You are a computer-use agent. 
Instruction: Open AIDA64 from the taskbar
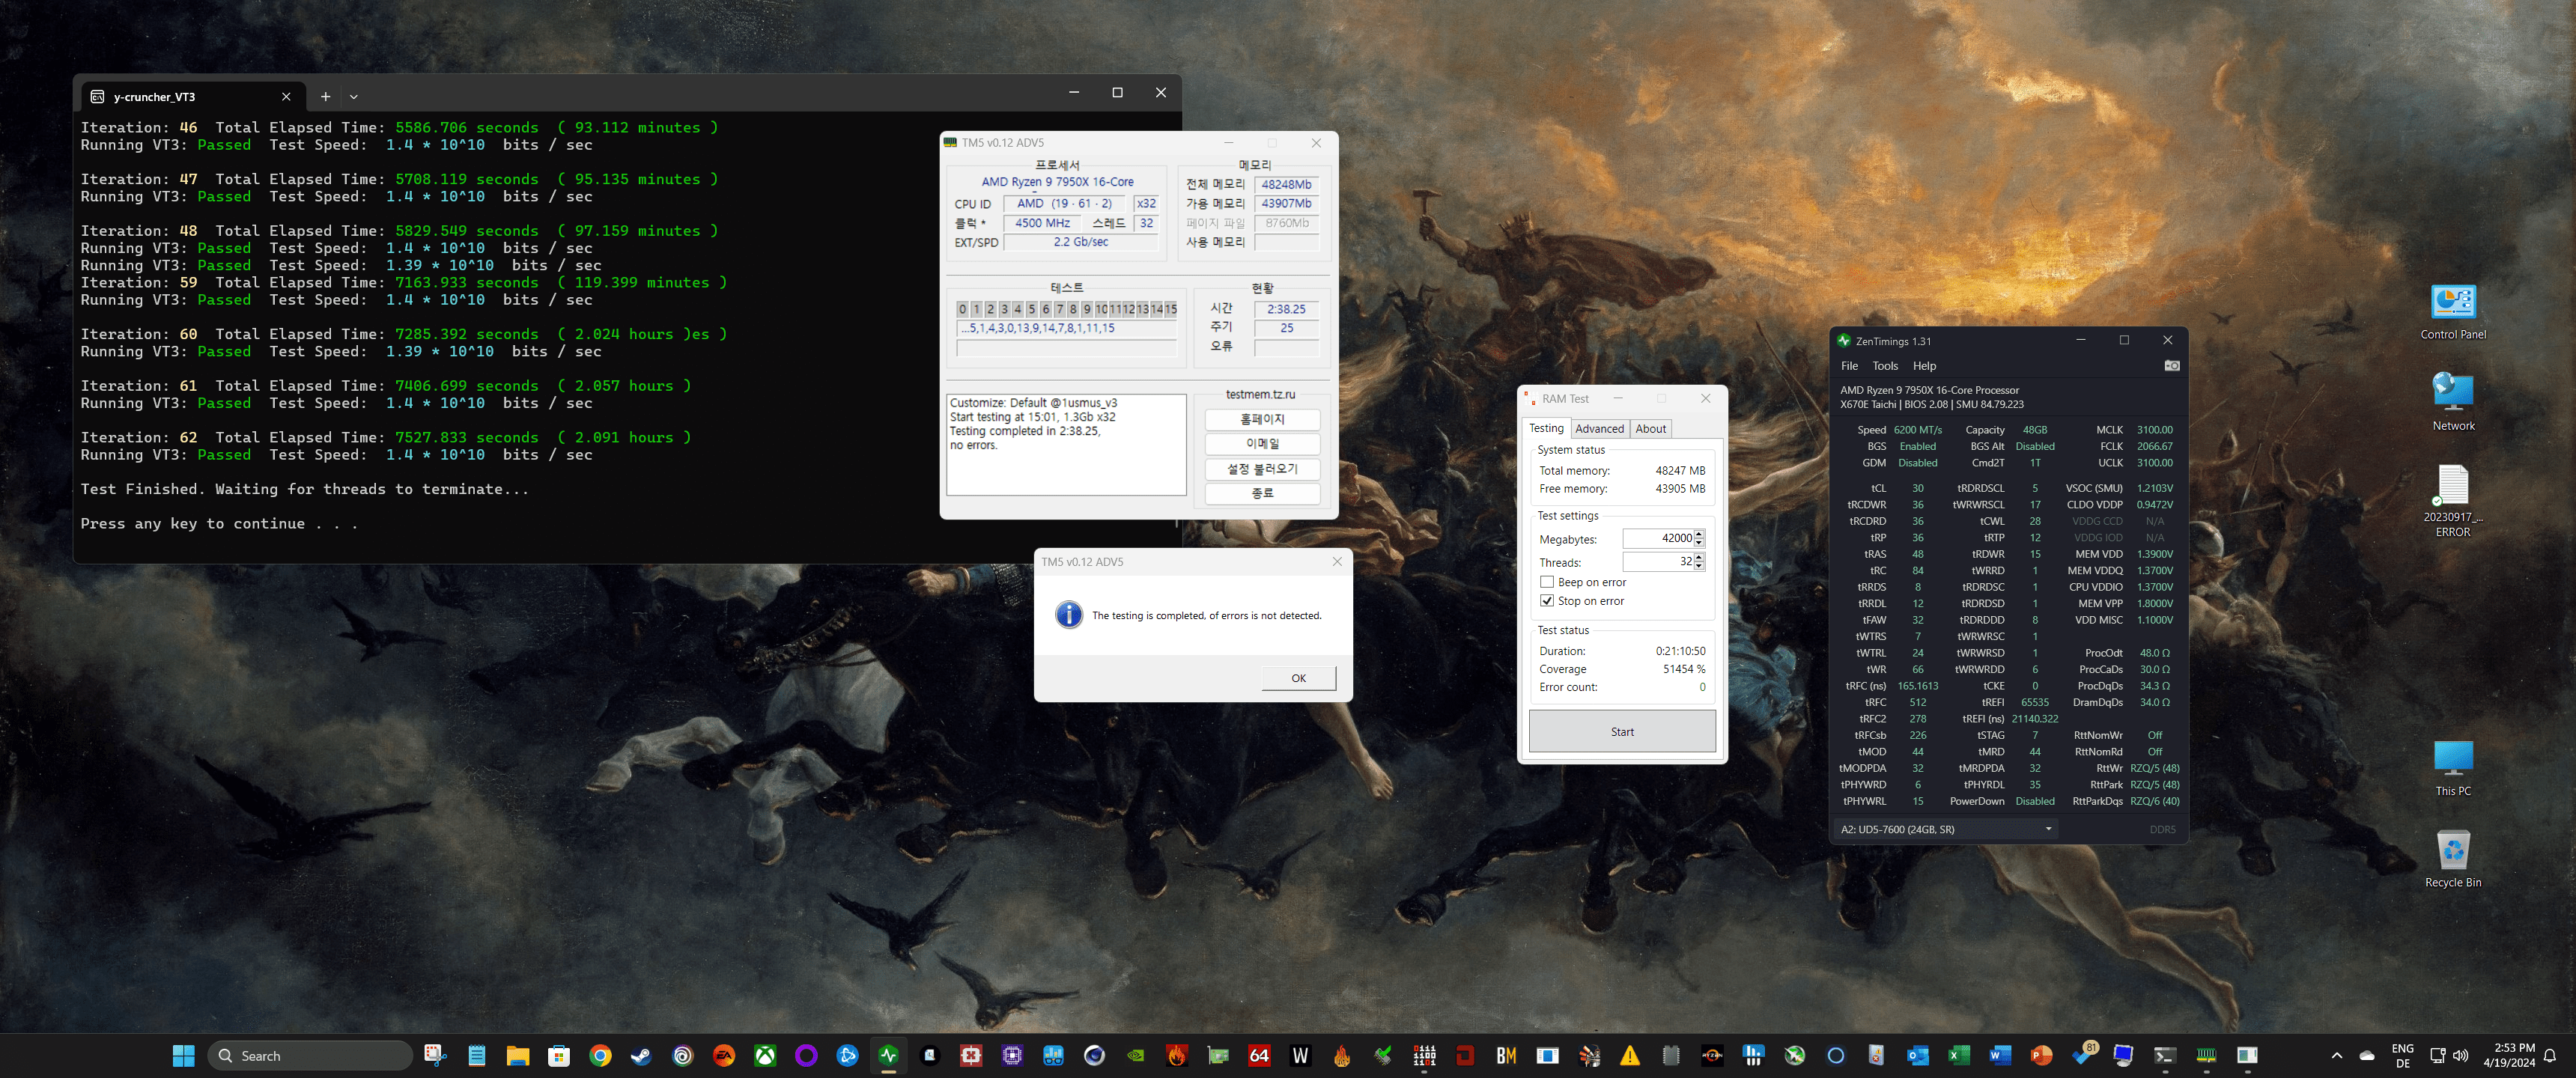tap(1259, 1055)
